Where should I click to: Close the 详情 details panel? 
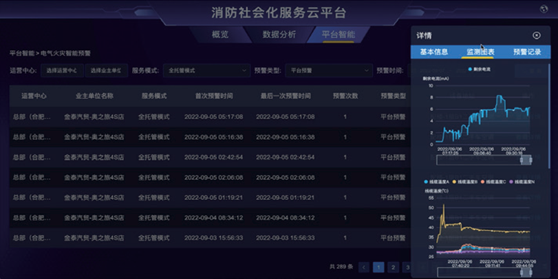[x=537, y=36]
